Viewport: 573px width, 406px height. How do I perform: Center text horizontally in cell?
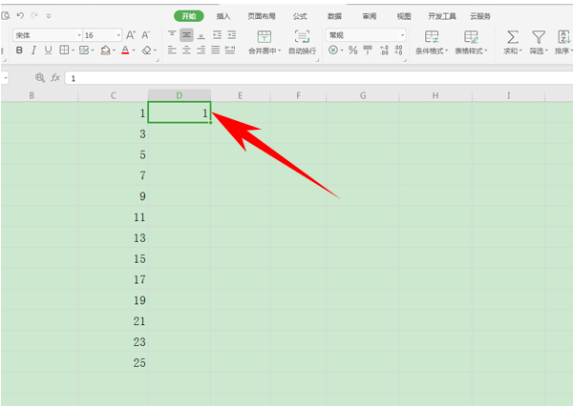[186, 50]
